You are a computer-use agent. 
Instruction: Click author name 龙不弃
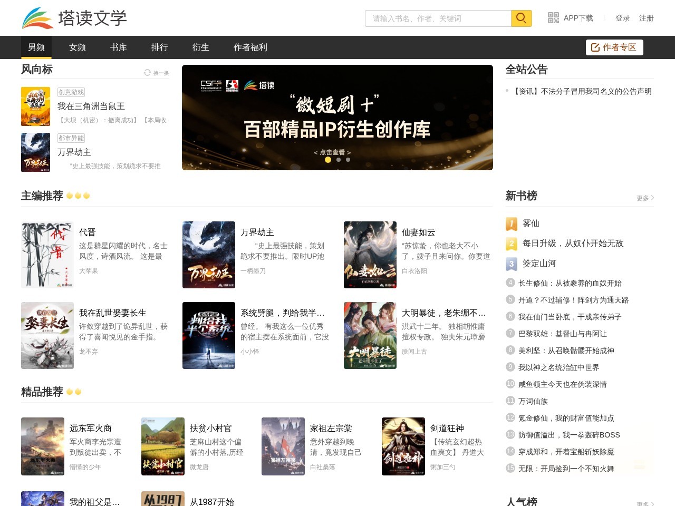point(89,352)
